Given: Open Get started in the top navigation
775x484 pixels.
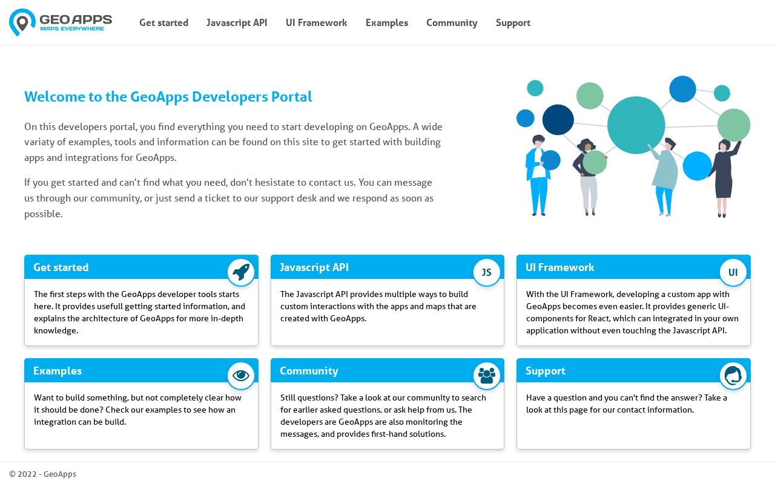Looking at the screenshot, I should point(163,23).
